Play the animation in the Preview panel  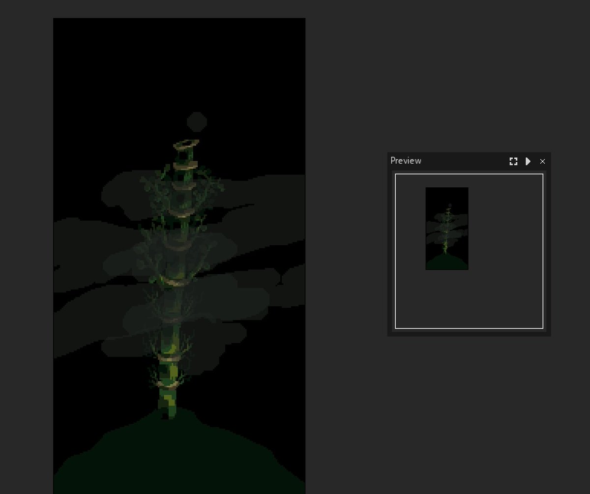tap(528, 161)
